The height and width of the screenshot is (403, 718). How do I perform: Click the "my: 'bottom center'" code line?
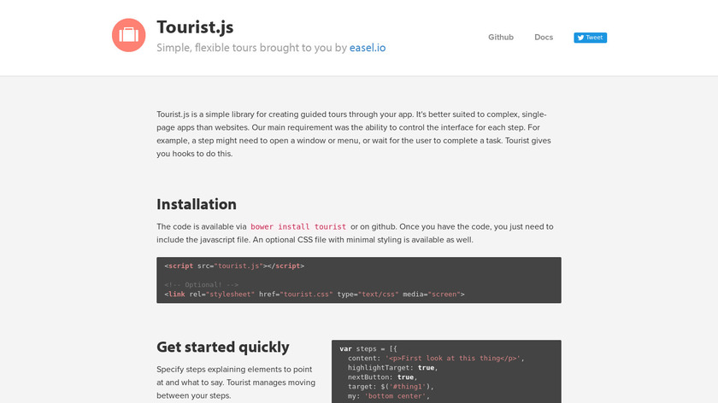click(x=389, y=396)
